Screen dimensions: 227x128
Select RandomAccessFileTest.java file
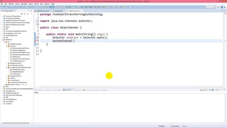point(21,59)
